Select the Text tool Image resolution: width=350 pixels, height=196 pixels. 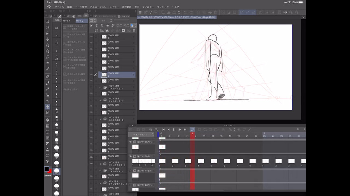(47, 150)
